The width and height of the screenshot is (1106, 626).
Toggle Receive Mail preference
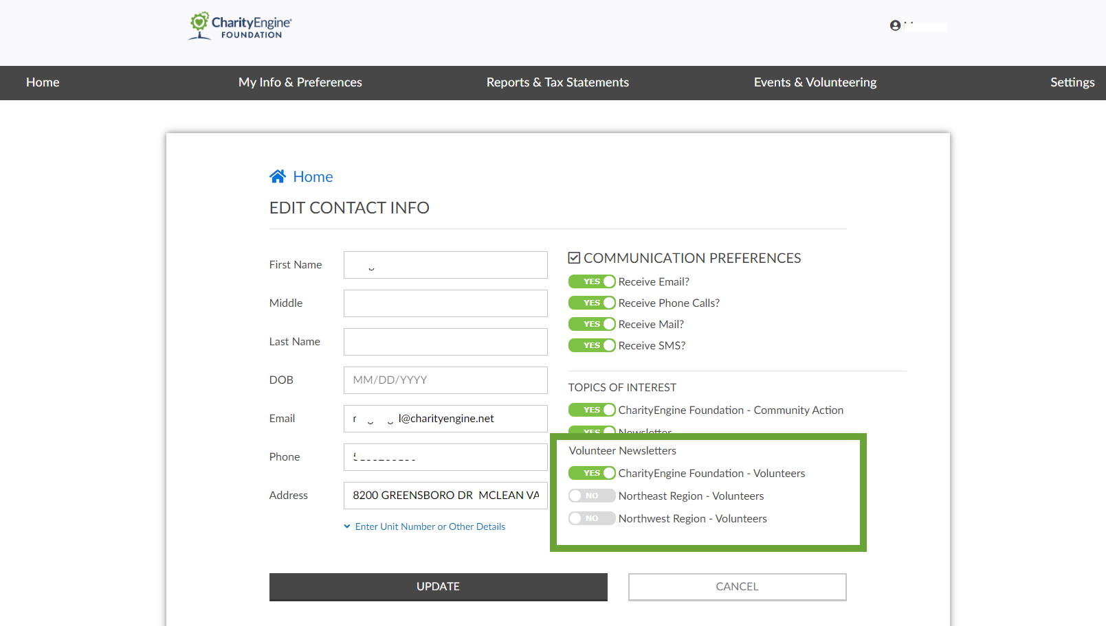(x=592, y=324)
